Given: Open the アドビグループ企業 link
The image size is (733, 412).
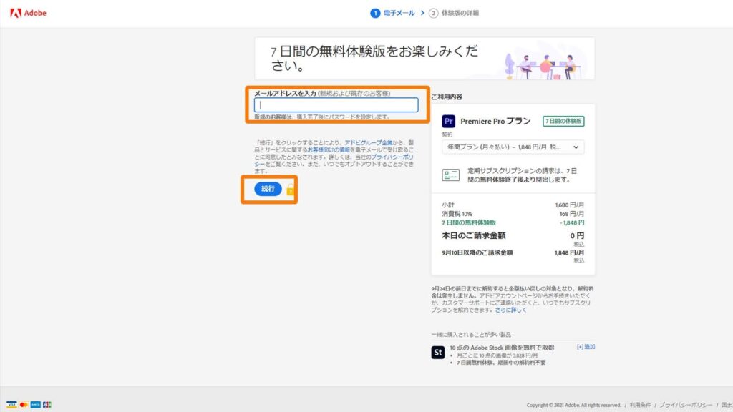Looking at the screenshot, I should click(369, 142).
